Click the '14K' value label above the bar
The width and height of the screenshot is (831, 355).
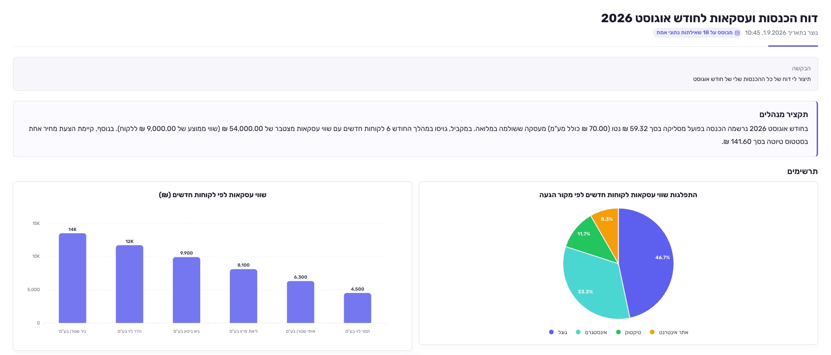(x=73, y=230)
